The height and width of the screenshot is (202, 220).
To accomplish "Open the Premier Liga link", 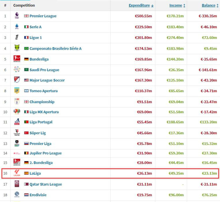I will [x=40, y=144].
